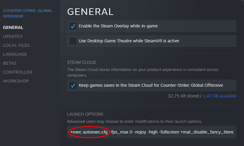Click the '1.47 GB available' link
This screenshot has height=146, width=244.
219,96
